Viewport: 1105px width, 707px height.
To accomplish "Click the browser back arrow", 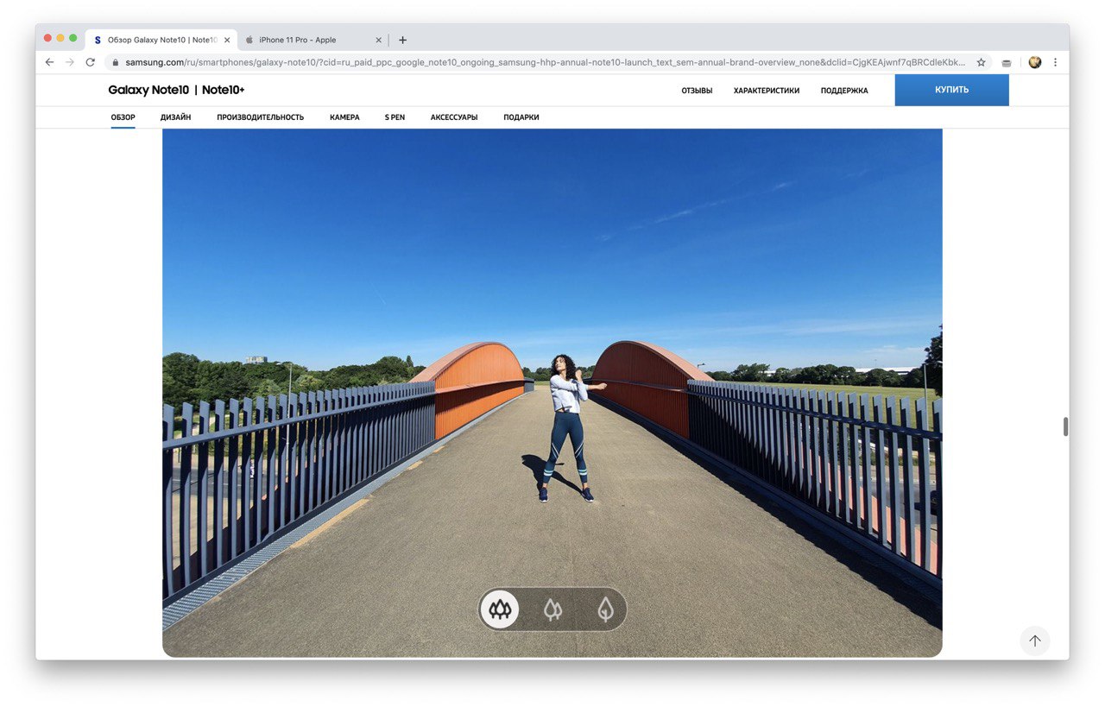I will click(x=49, y=62).
